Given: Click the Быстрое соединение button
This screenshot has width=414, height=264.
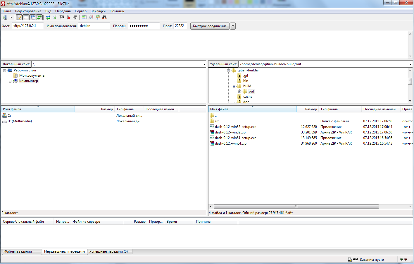Looking at the screenshot, I should (210, 26).
